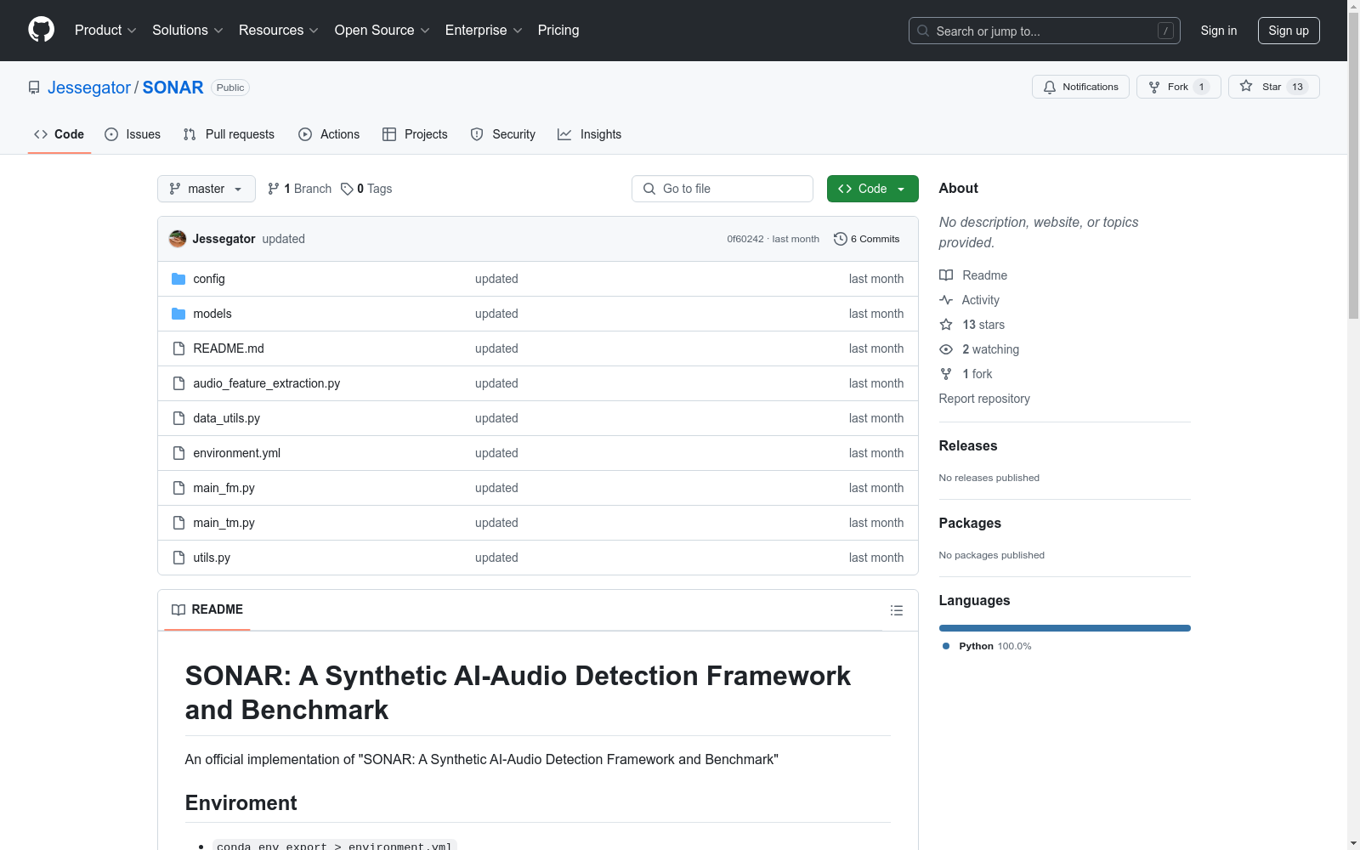Open the models folder
Viewport: 1360px width, 850px height.
pyautogui.click(x=212, y=314)
